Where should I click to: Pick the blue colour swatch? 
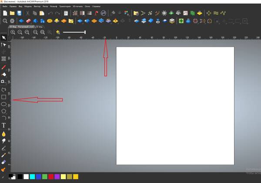pyautogui.click(x=38, y=176)
